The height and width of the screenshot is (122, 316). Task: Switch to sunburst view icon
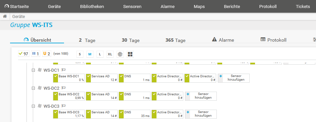coord(120,54)
